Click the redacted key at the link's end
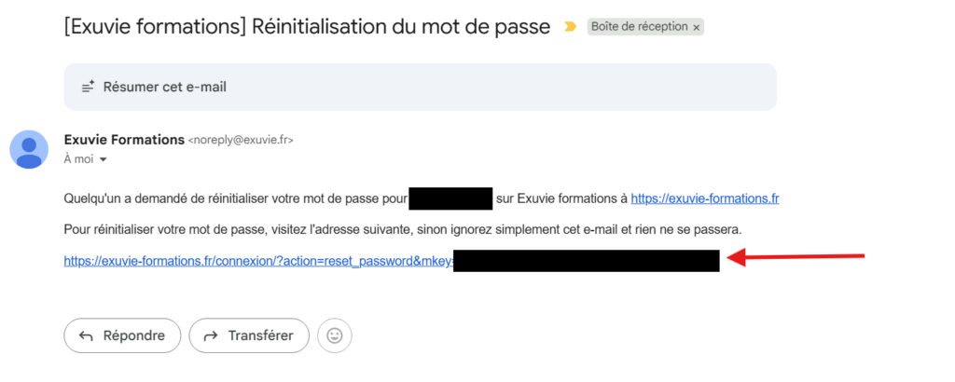The height and width of the screenshot is (382, 955). (x=586, y=261)
